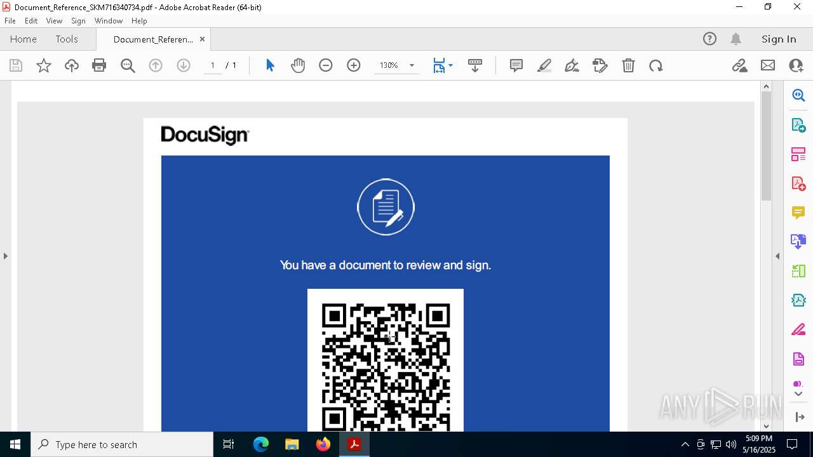Open the Fill & Sign pink pen tool
Viewport: 813px width, 457px height.
click(798, 330)
